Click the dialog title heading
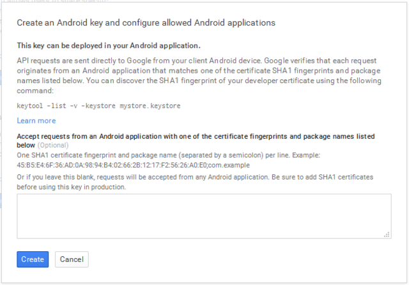 point(146,23)
